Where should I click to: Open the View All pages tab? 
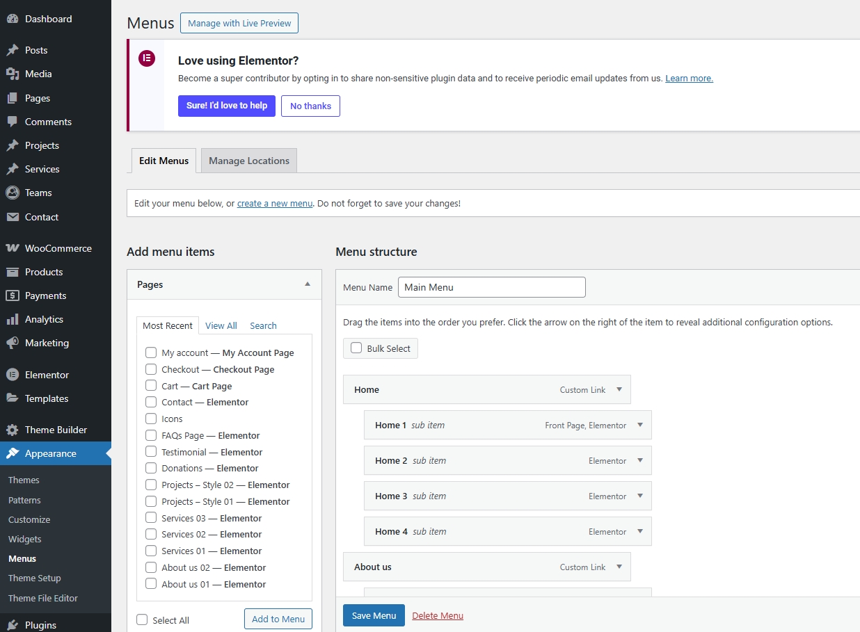[221, 325]
